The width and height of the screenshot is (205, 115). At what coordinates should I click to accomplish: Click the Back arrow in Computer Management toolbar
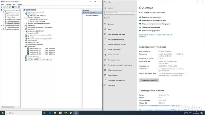click(x=2, y=7)
